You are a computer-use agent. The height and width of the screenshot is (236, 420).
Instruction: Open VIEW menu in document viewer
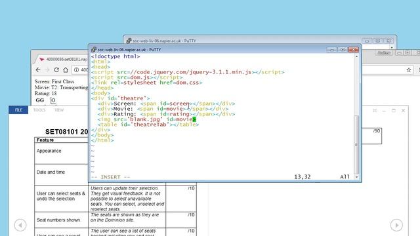pyautogui.click(x=59, y=110)
